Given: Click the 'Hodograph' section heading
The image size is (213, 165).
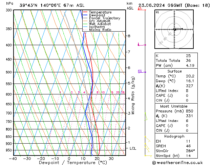Looking at the screenshot, I should point(174,136).
